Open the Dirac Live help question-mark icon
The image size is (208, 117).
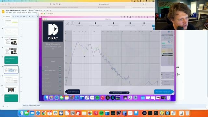(72, 23)
